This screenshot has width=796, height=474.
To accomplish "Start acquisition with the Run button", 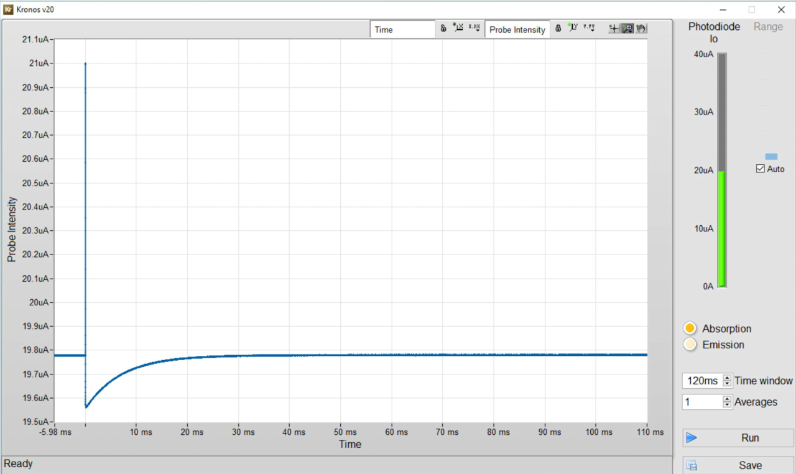I will [738, 438].
